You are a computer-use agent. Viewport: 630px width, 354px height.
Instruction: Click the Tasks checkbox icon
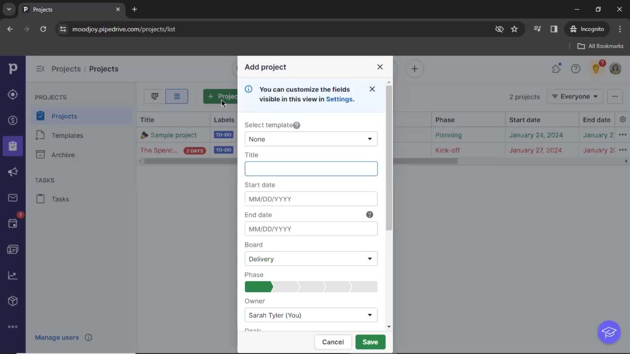pyautogui.click(x=41, y=199)
